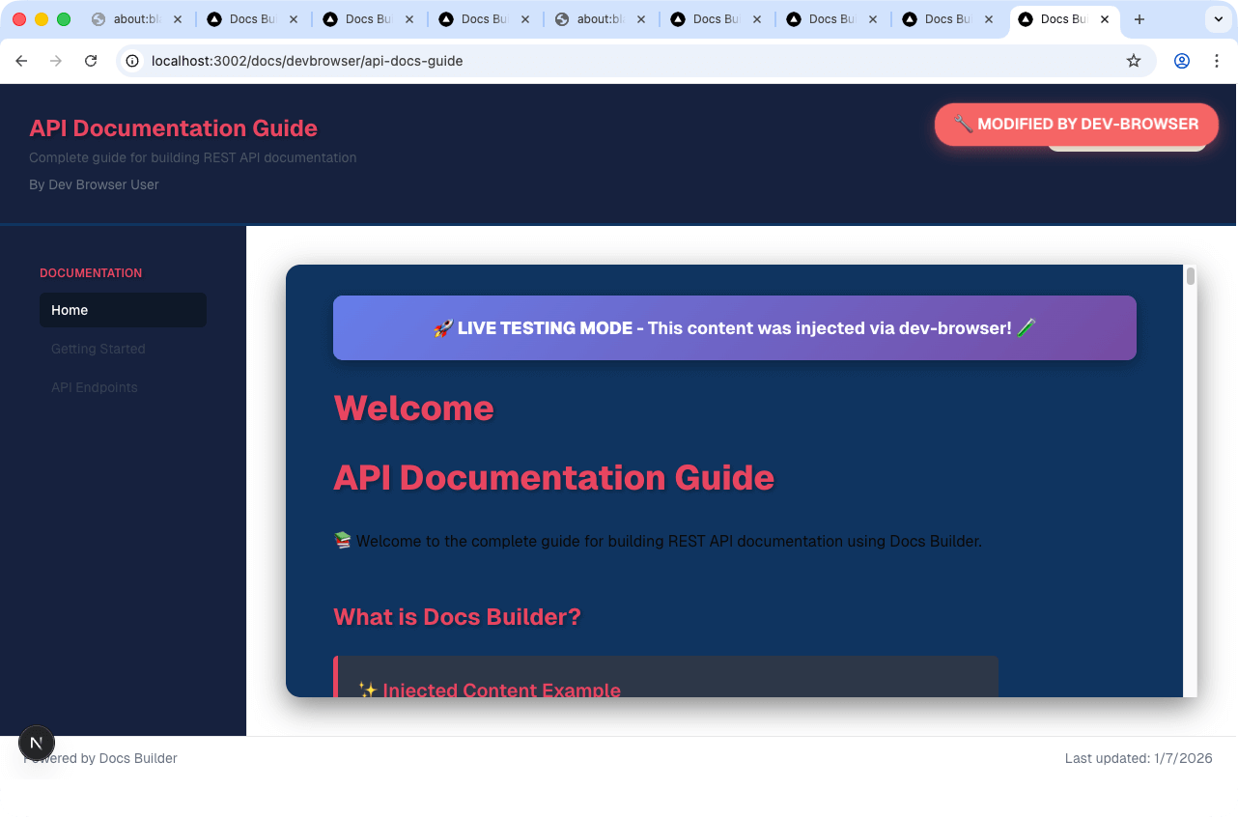Viewport: 1238px width, 817px height.
Task: Open the browser three-dot menu
Action: pos(1218,60)
